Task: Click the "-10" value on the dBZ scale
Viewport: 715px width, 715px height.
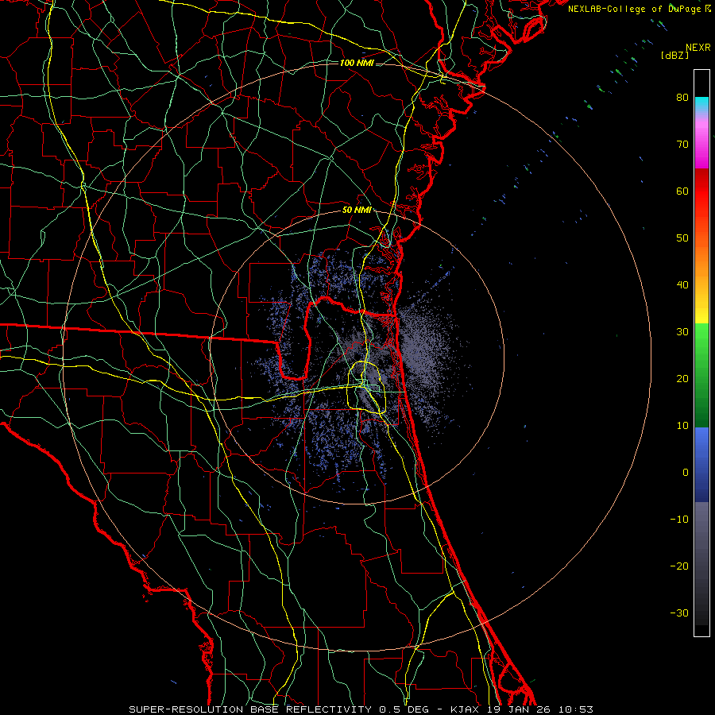Action: coord(679,520)
